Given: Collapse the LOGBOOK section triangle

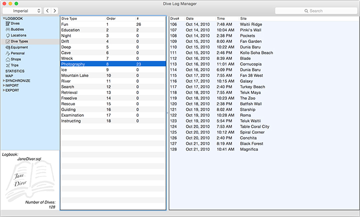Looking at the screenshot, I should pyautogui.click(x=3, y=18).
